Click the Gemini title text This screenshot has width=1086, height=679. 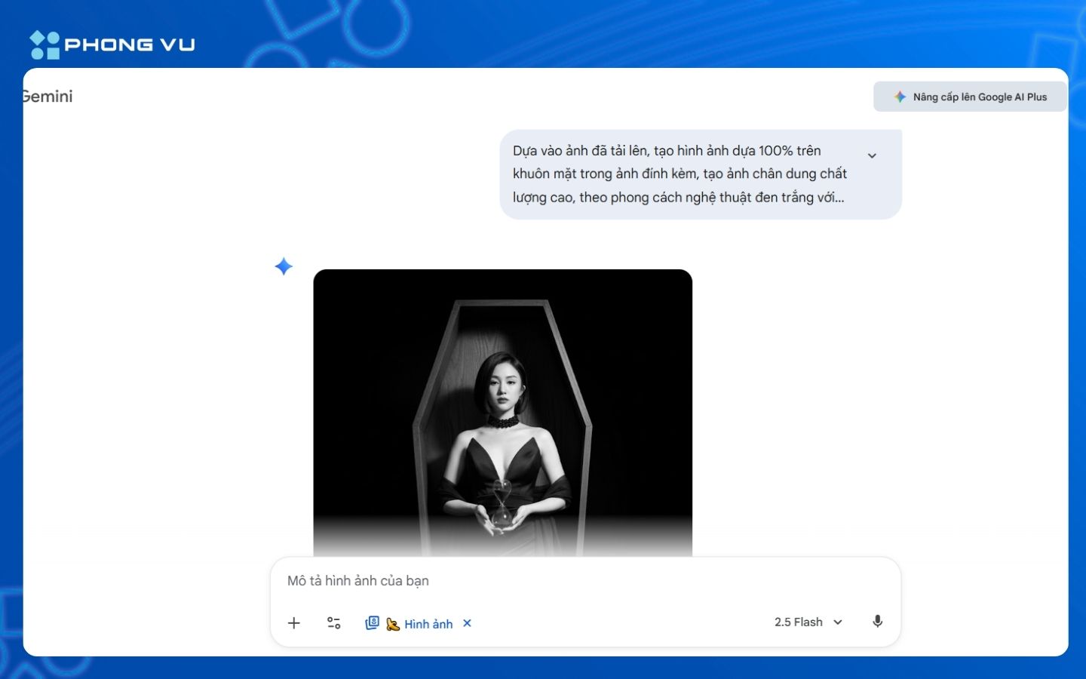(48, 97)
